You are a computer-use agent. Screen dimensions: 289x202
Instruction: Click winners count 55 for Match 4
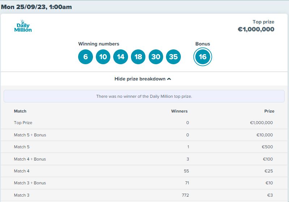[x=186, y=171]
